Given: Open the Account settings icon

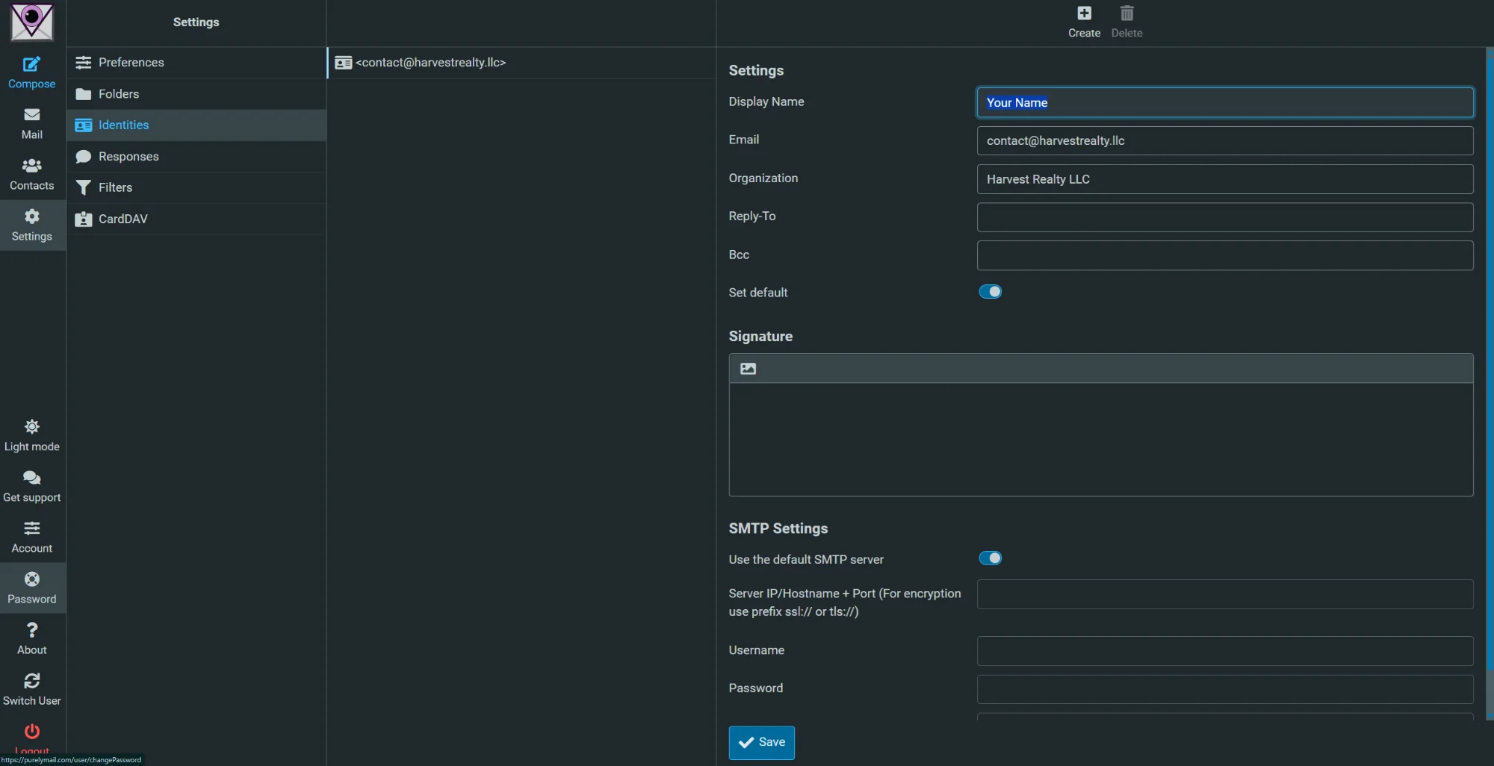Looking at the screenshot, I should click(31, 536).
